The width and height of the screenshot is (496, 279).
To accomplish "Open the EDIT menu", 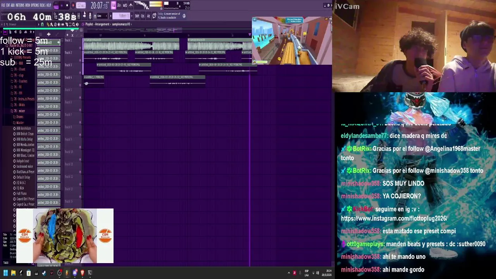I will [8, 5].
